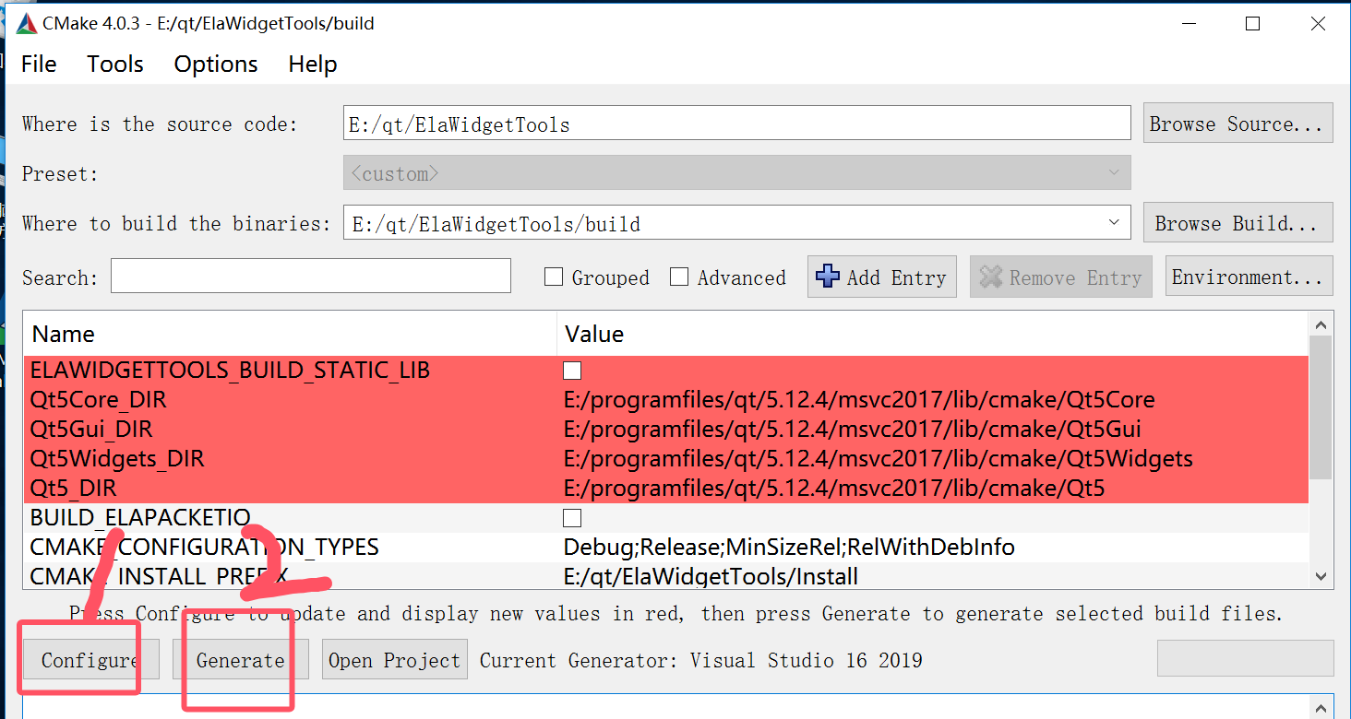Enable the Grouped checkbox
Screen dimensions: 1351x719
tap(554, 277)
